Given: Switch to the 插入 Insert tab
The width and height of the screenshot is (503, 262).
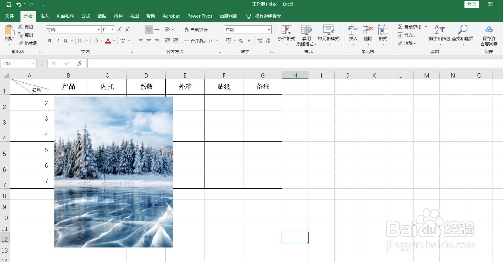Looking at the screenshot, I should point(44,16).
